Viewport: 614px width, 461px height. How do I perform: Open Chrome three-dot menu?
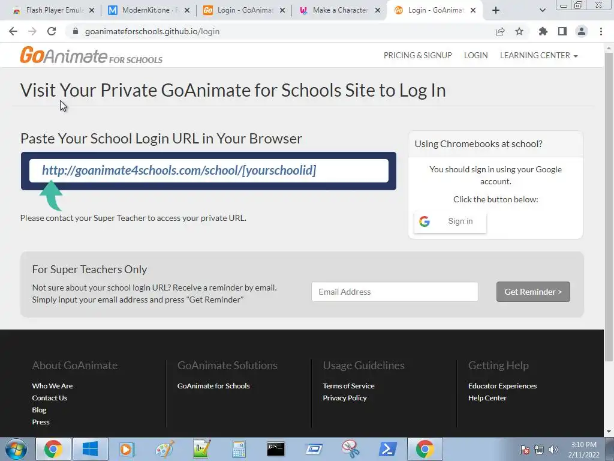(x=601, y=31)
